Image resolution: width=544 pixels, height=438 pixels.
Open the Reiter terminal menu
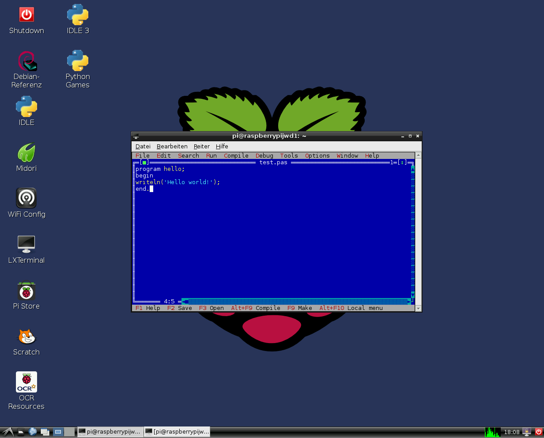202,146
